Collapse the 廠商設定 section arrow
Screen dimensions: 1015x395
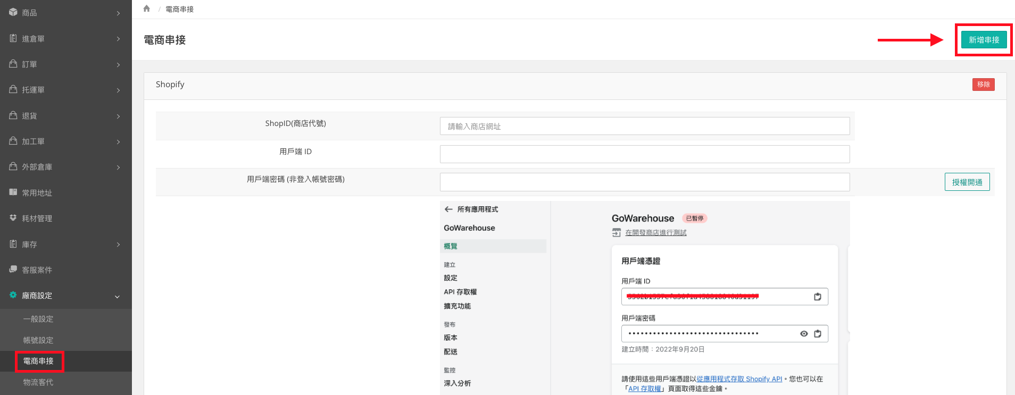click(x=118, y=296)
